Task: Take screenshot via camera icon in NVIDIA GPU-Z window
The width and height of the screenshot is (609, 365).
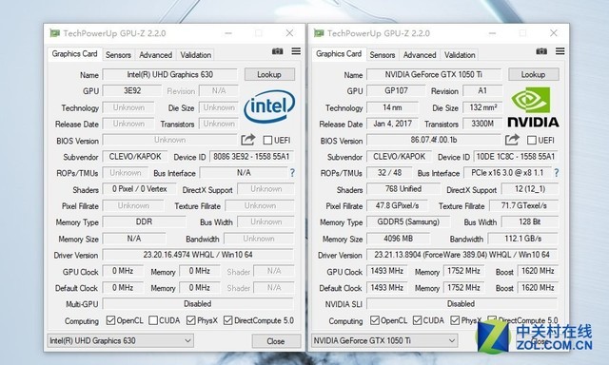Action: tap(541, 51)
